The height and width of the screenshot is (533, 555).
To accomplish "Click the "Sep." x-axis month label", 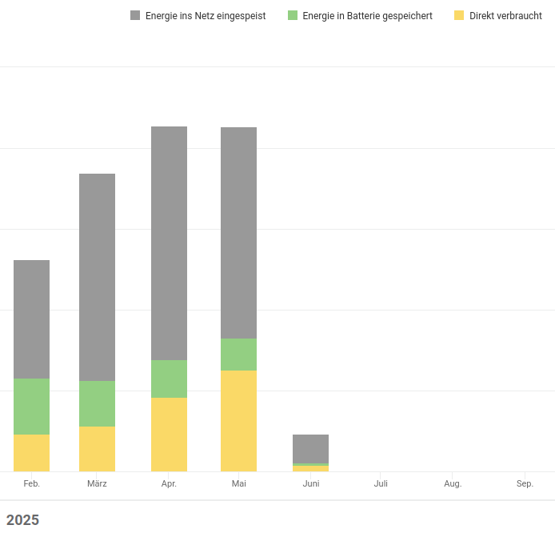I will (x=525, y=484).
